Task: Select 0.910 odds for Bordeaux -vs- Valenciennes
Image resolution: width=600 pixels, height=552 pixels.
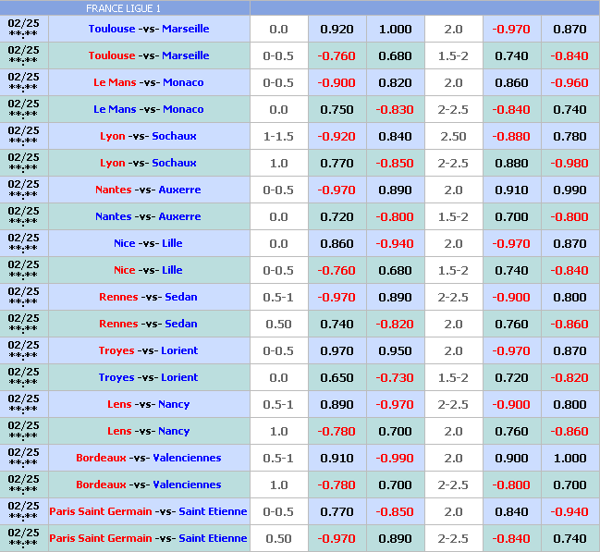Action: pos(337,458)
